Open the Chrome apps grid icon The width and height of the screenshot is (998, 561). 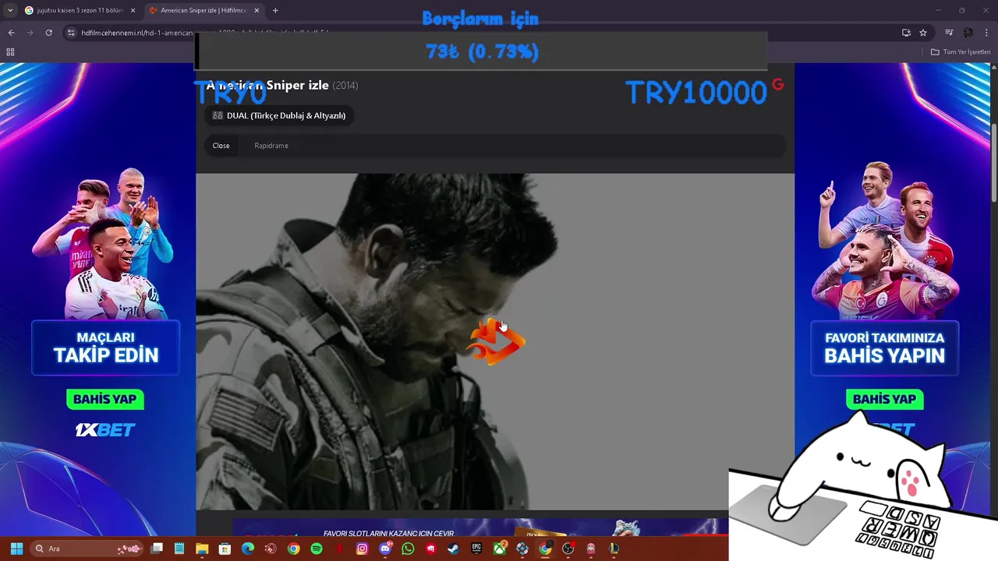coord(10,52)
